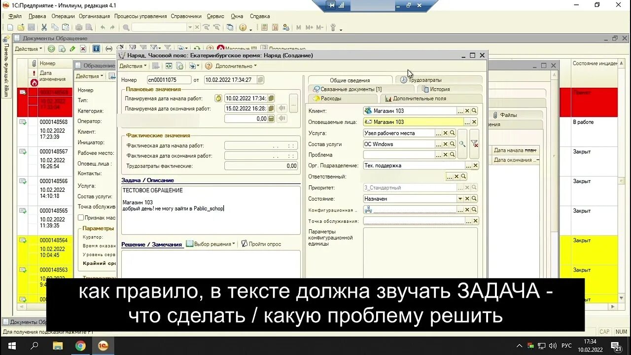Open Chrome from the Windows taskbar
Image resolution: width=631 pixels, height=355 pixels.
(80, 346)
